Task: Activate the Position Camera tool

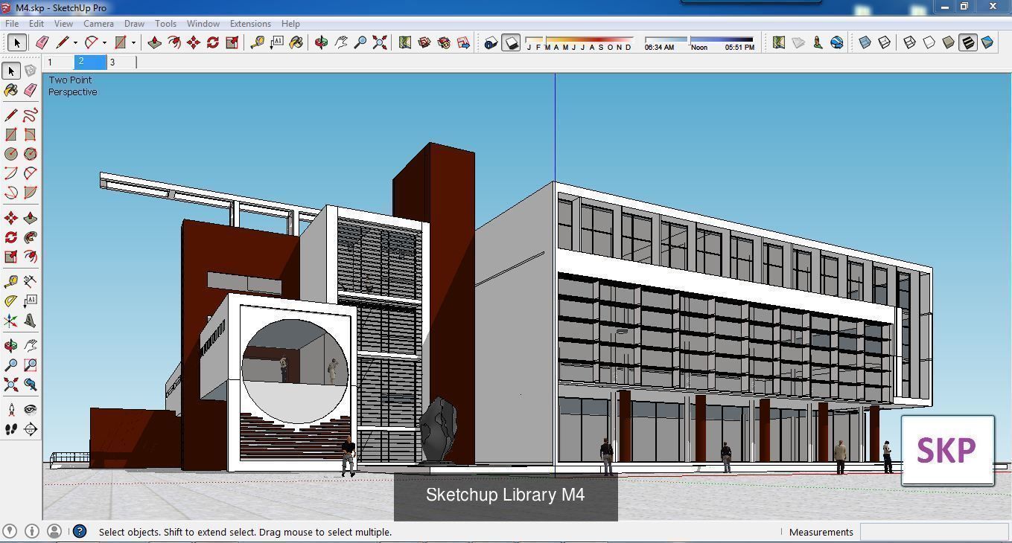Action: (11, 410)
